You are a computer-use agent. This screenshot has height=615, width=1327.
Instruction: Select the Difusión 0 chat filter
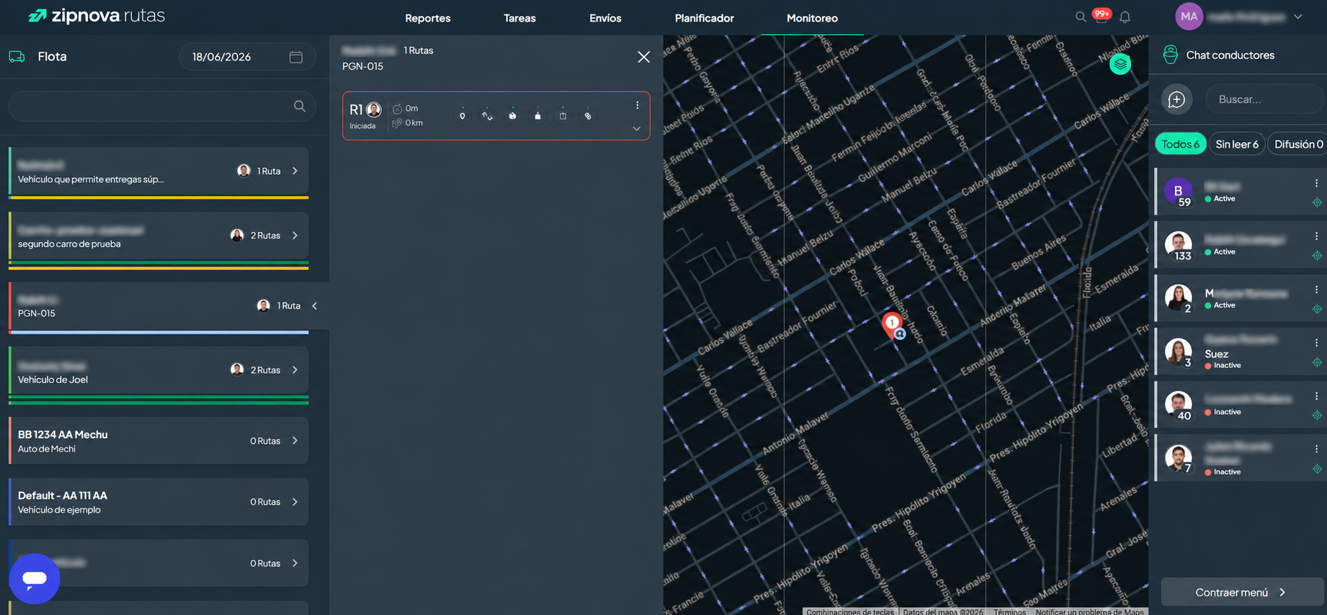(x=1298, y=144)
